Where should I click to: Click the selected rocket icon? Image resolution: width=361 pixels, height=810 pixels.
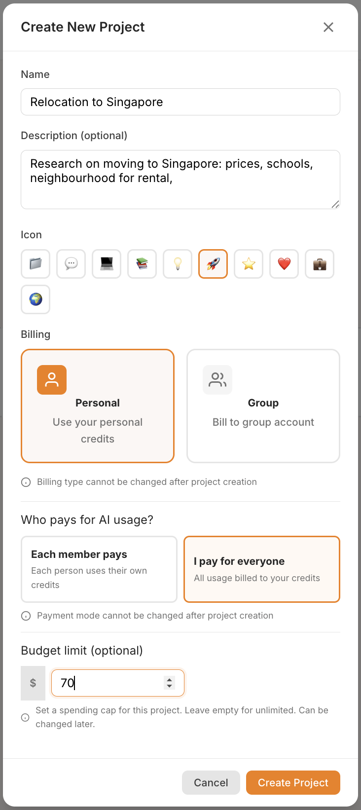[x=213, y=264]
